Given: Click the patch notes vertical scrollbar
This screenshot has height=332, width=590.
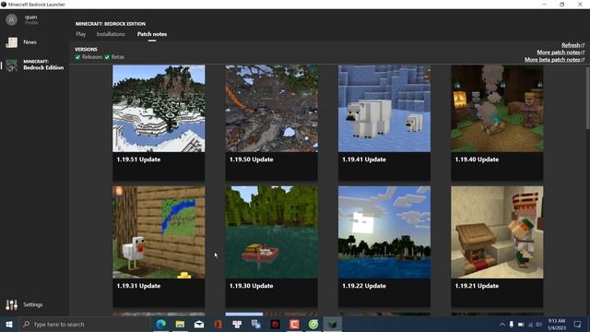Looking at the screenshot, I should tap(587, 99).
